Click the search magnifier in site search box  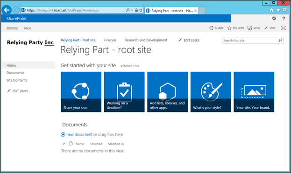coord(280,40)
